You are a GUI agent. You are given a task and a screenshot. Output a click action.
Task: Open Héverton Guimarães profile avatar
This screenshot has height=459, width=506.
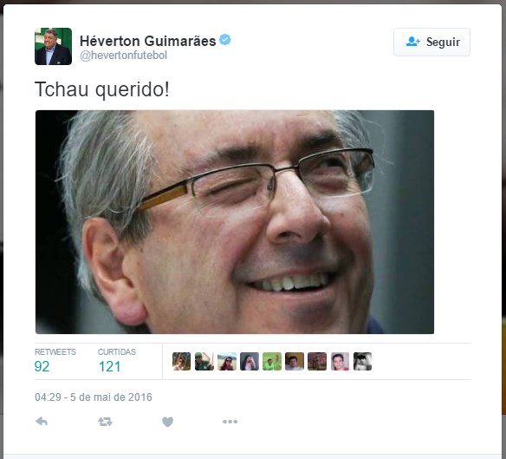tap(53, 46)
